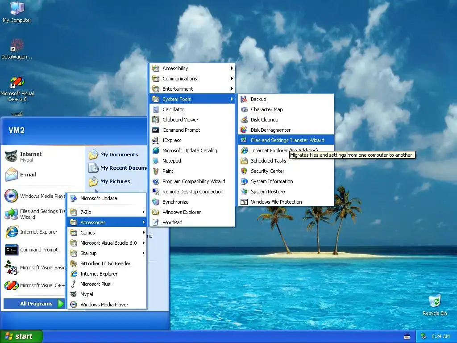Open Scheduled Tasks folder icon
457x343 pixels.
pyautogui.click(x=244, y=161)
